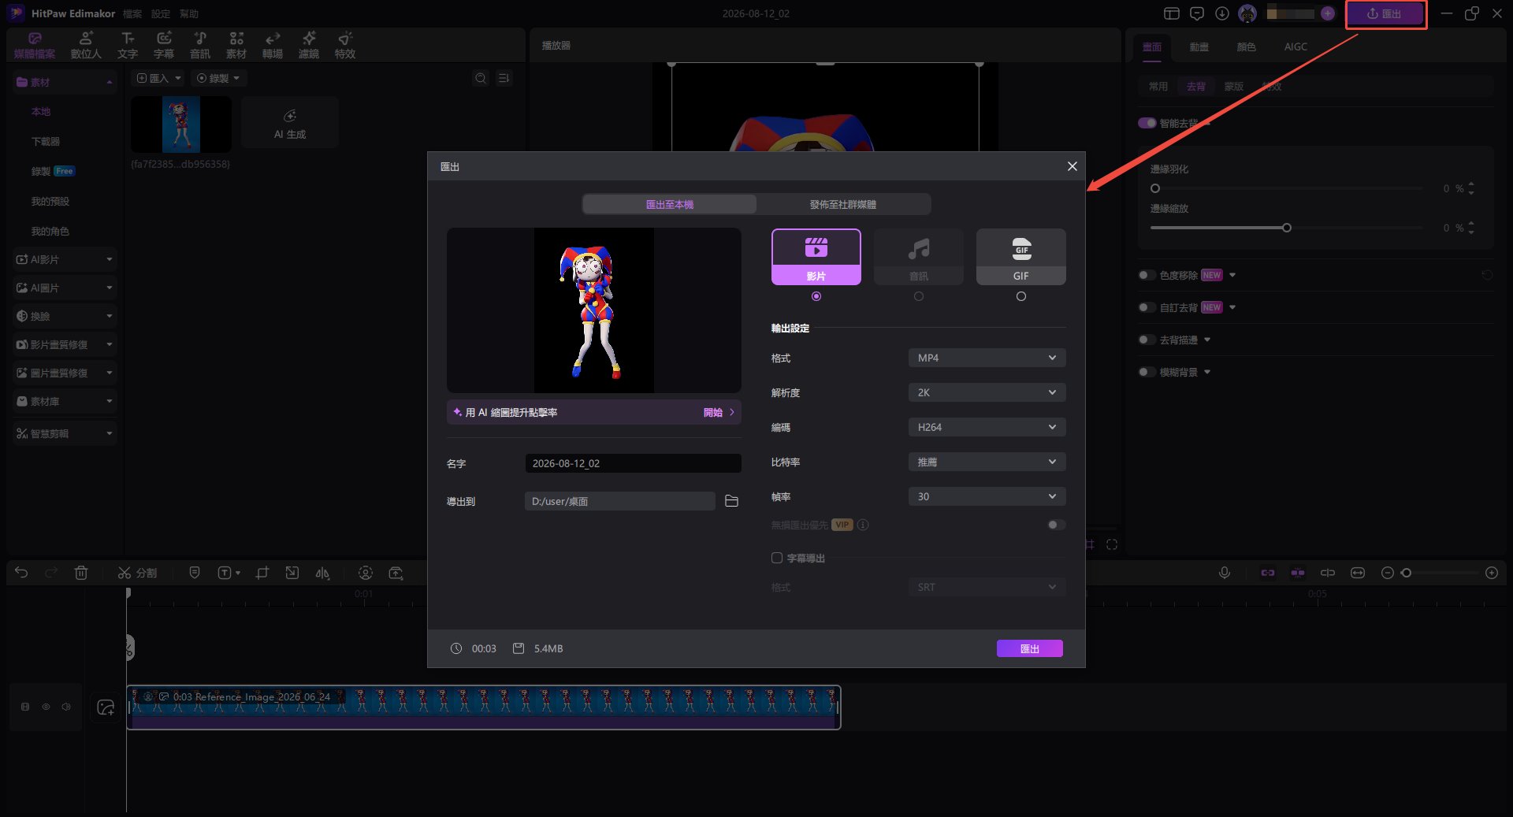Click the mirror flip icon in timeline toolbar

[322, 573]
